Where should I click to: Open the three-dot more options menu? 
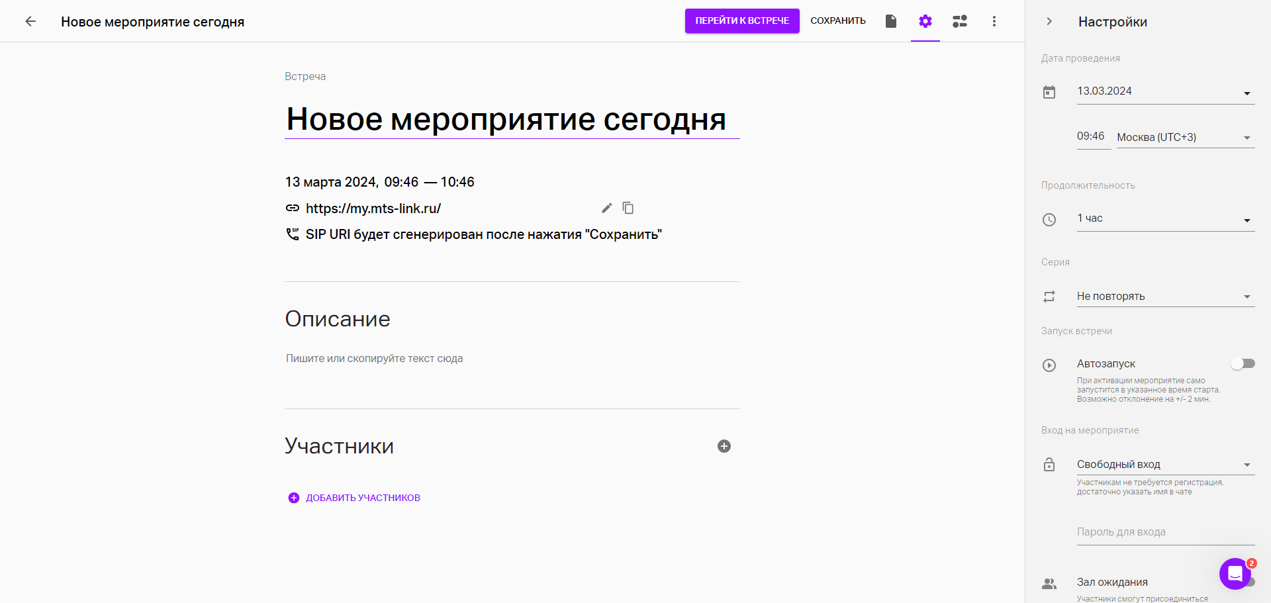(994, 21)
